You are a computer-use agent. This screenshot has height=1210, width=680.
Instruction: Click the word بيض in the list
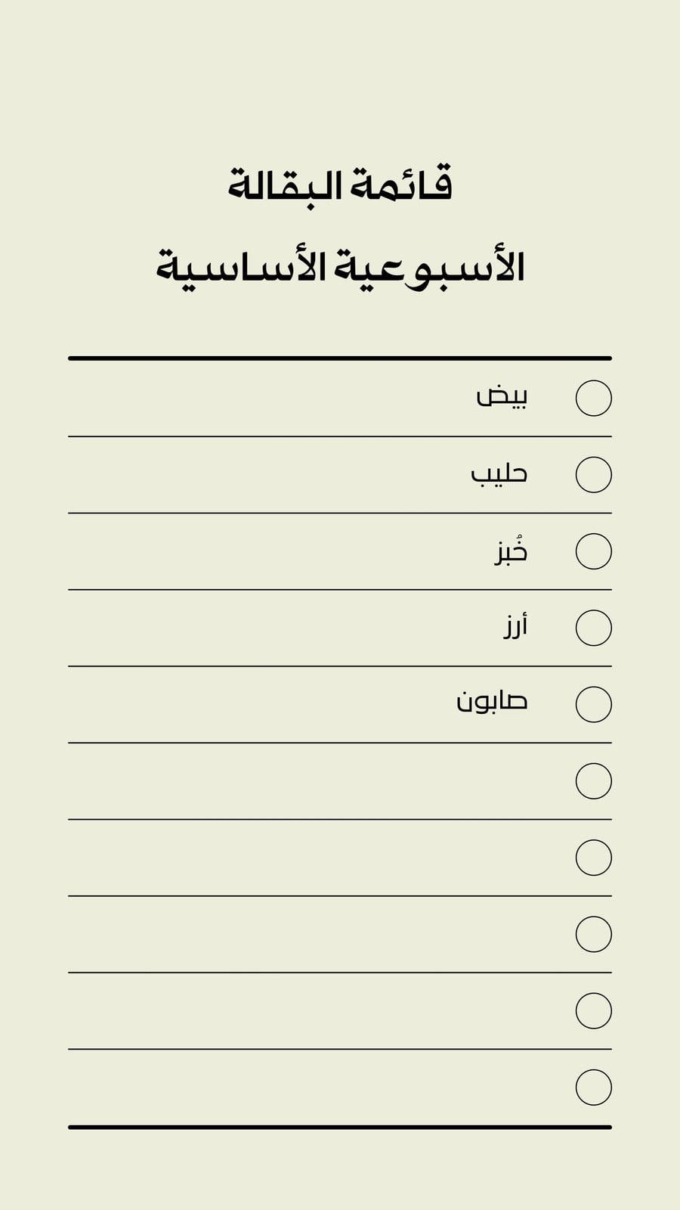pyautogui.click(x=502, y=396)
